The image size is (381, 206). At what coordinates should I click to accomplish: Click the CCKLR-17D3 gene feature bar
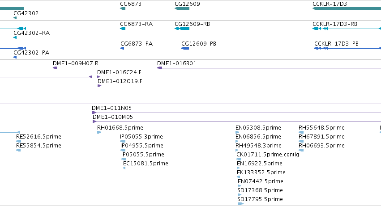[x=347, y=9]
